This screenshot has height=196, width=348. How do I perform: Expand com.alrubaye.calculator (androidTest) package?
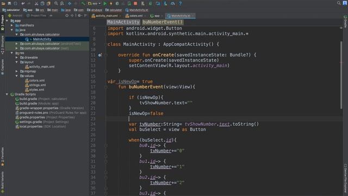click(17, 44)
